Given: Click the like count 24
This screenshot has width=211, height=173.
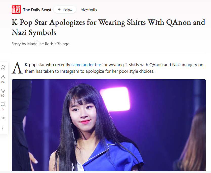Looking at the screenshot, I should click(x=3, y=82).
